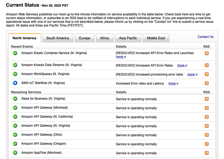Click Amazon API Gateway (N. Virginia) text
Image resolution: width=224 pixels, height=159 pixels.
click(46, 126)
